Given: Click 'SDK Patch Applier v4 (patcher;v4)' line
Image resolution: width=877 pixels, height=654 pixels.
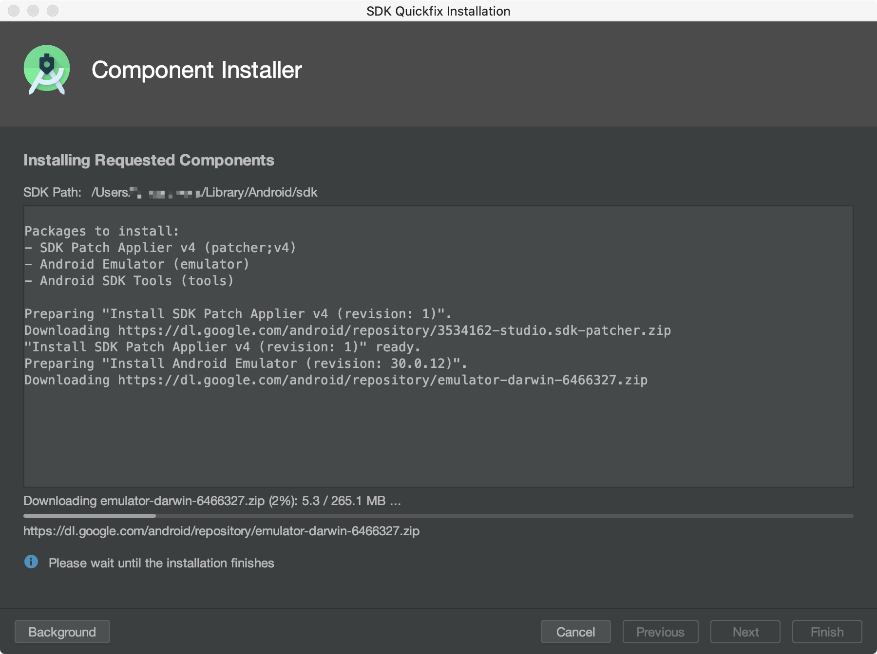Looking at the screenshot, I should [x=160, y=248].
